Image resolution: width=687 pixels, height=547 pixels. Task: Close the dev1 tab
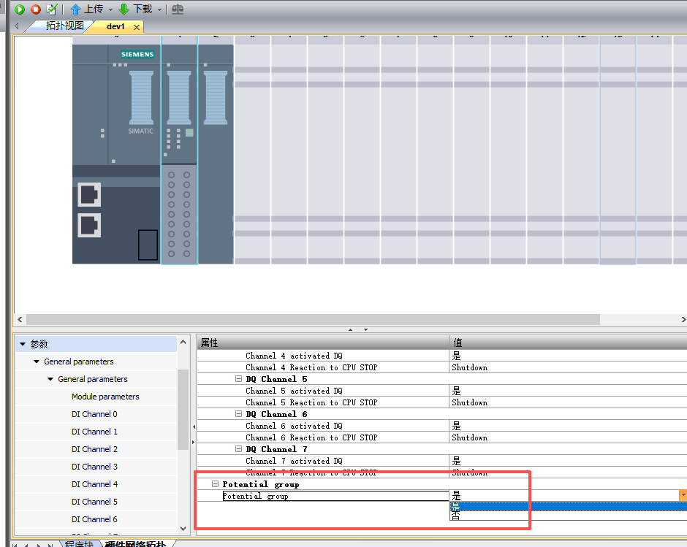click(x=137, y=27)
